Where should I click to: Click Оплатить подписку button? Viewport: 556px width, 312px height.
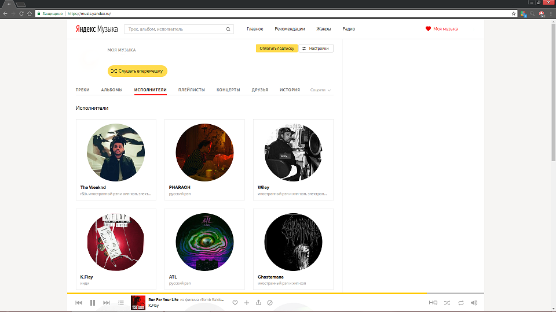(277, 49)
